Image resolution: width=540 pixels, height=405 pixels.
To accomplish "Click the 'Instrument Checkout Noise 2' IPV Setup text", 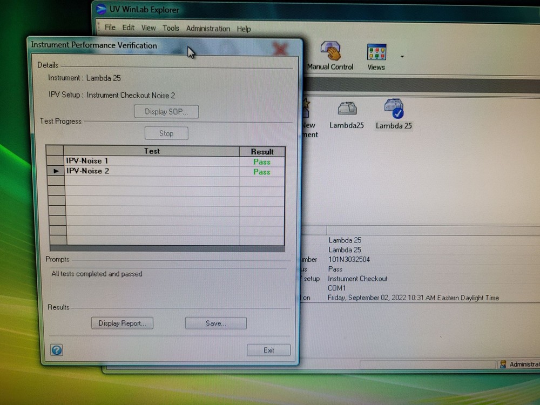I will tap(131, 95).
